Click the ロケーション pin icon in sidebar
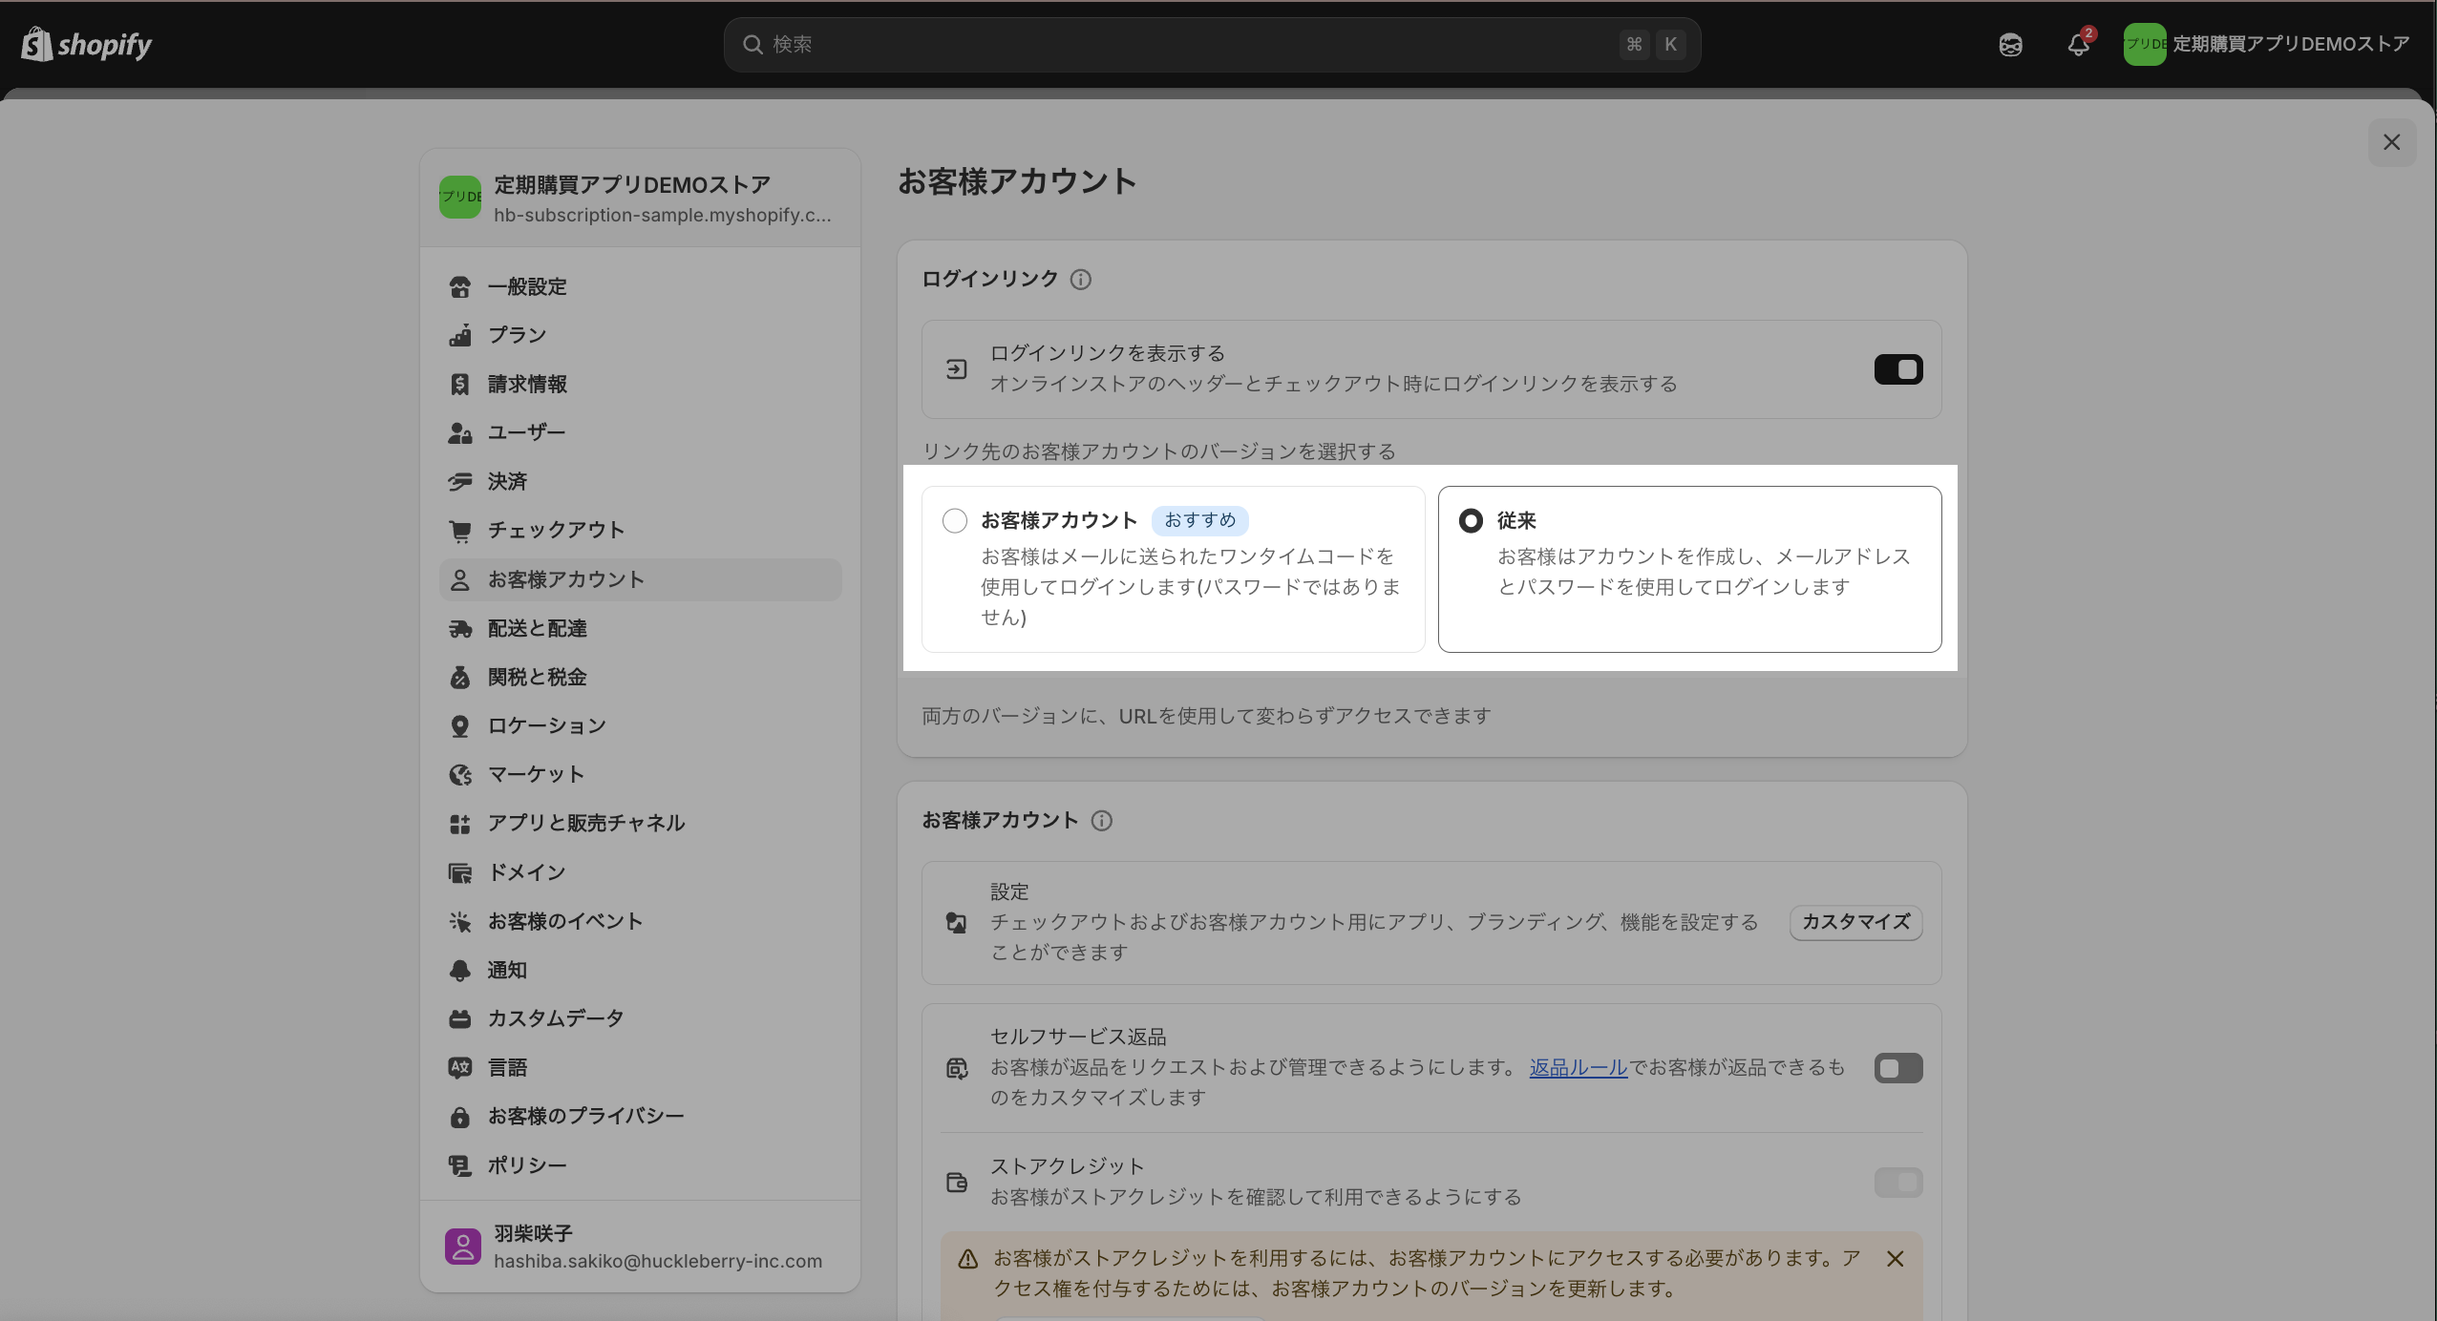2437x1321 pixels. [460, 725]
